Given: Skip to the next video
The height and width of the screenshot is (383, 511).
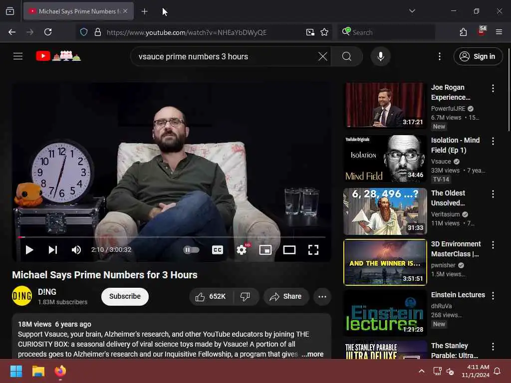Looking at the screenshot, I should 53,250.
